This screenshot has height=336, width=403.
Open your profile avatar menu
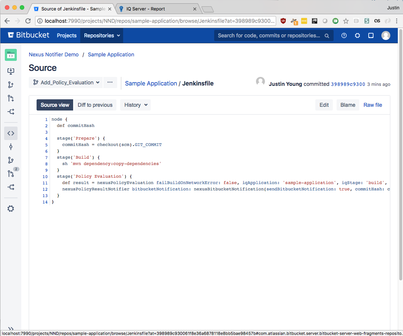coord(385,35)
